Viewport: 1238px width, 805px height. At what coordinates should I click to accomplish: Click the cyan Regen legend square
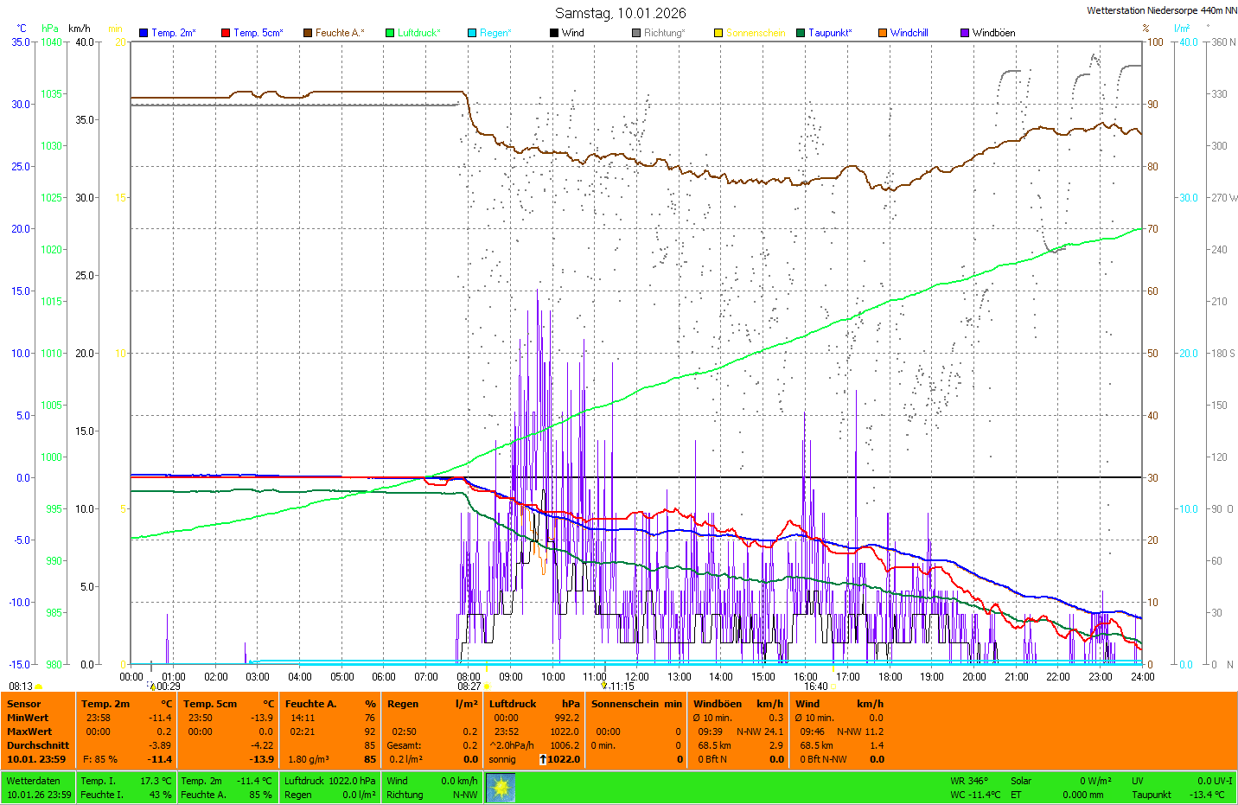(x=472, y=33)
